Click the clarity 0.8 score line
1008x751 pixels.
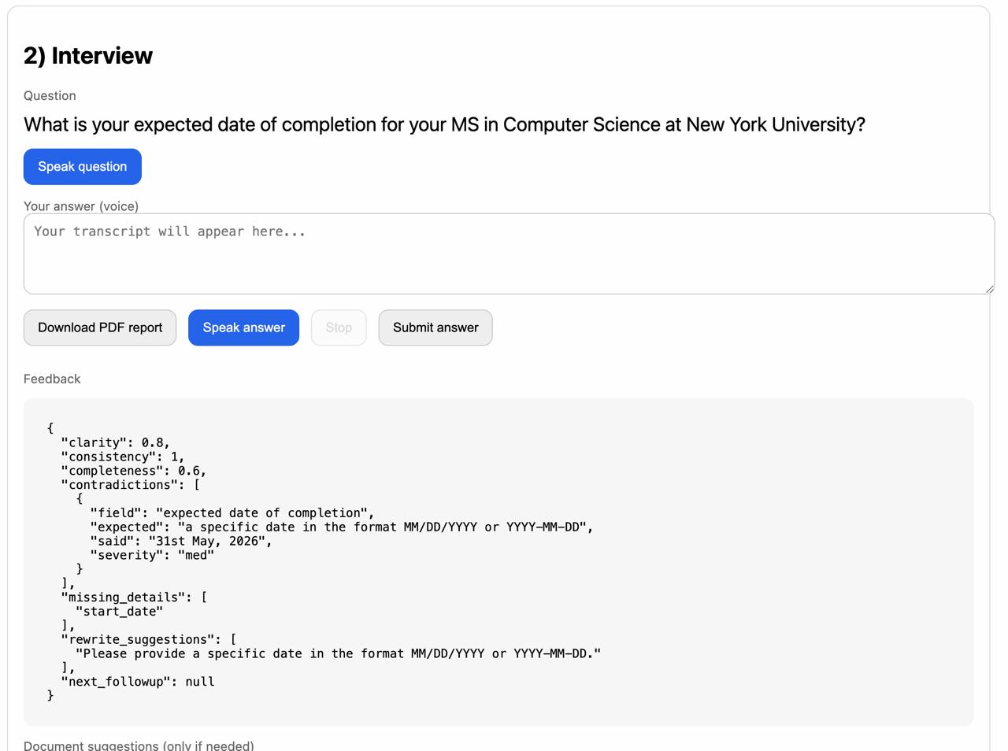pos(115,442)
